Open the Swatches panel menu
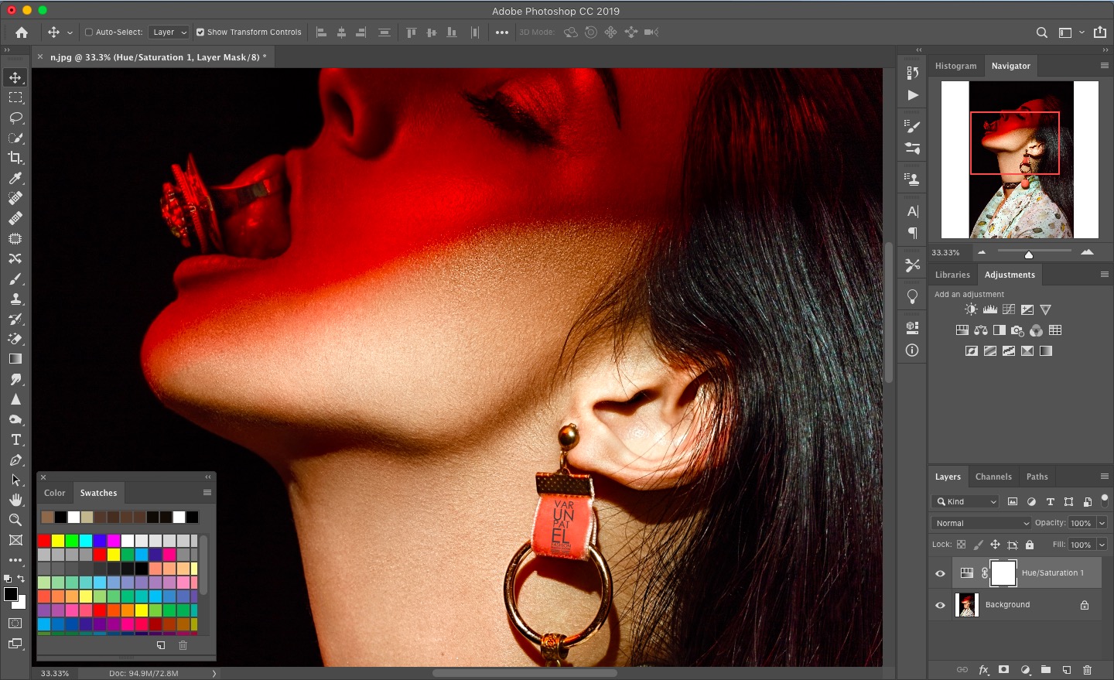 [x=207, y=493]
